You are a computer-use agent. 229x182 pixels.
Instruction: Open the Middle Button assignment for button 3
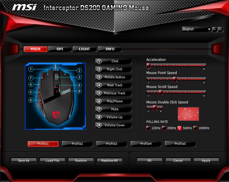click(x=113, y=77)
